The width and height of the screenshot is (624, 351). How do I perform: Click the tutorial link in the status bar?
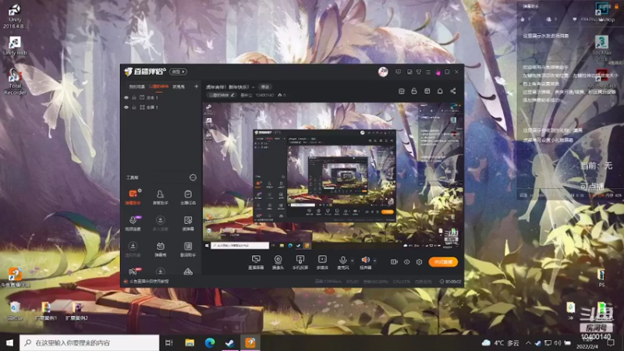[149, 282]
